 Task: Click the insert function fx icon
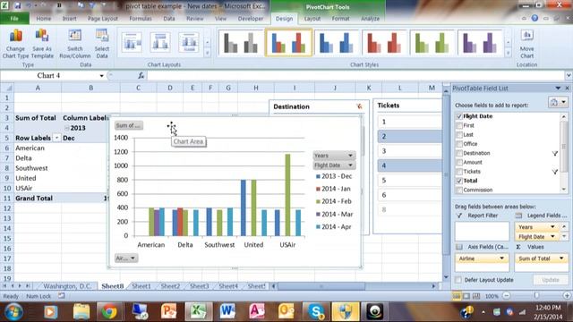[x=141, y=75]
